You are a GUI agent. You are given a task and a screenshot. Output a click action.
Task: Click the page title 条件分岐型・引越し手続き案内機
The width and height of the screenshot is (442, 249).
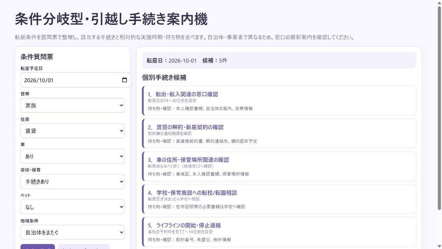tap(111, 19)
